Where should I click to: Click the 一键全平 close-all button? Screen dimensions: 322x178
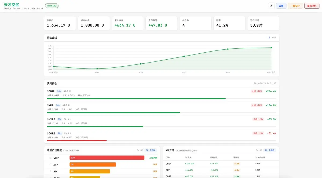295,6
